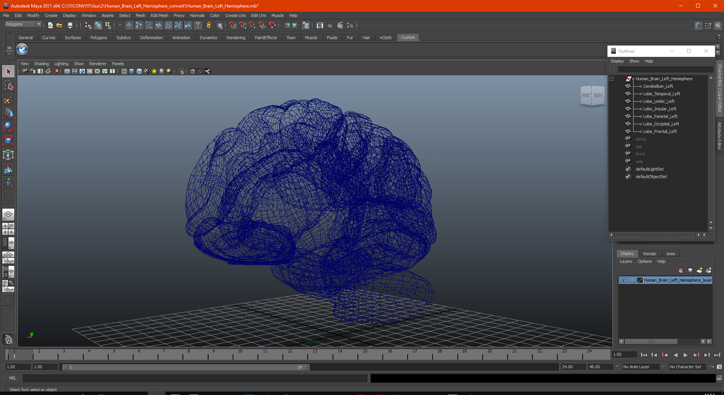
Task: Toggle display type box of brain layer
Action: point(632,280)
